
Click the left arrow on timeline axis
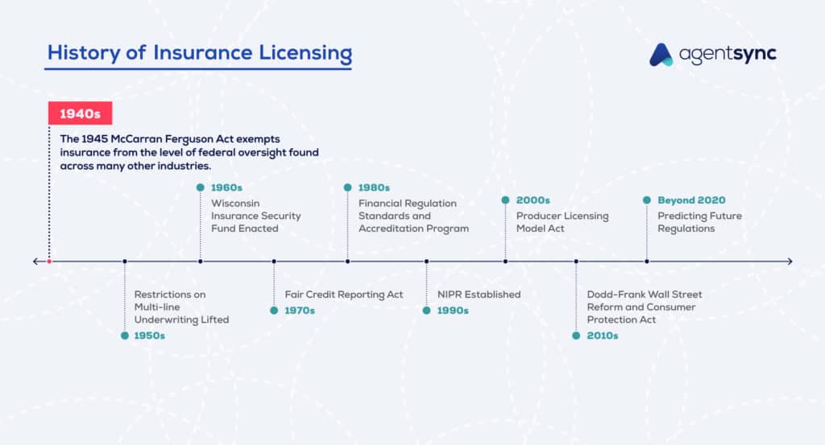[x=36, y=262]
